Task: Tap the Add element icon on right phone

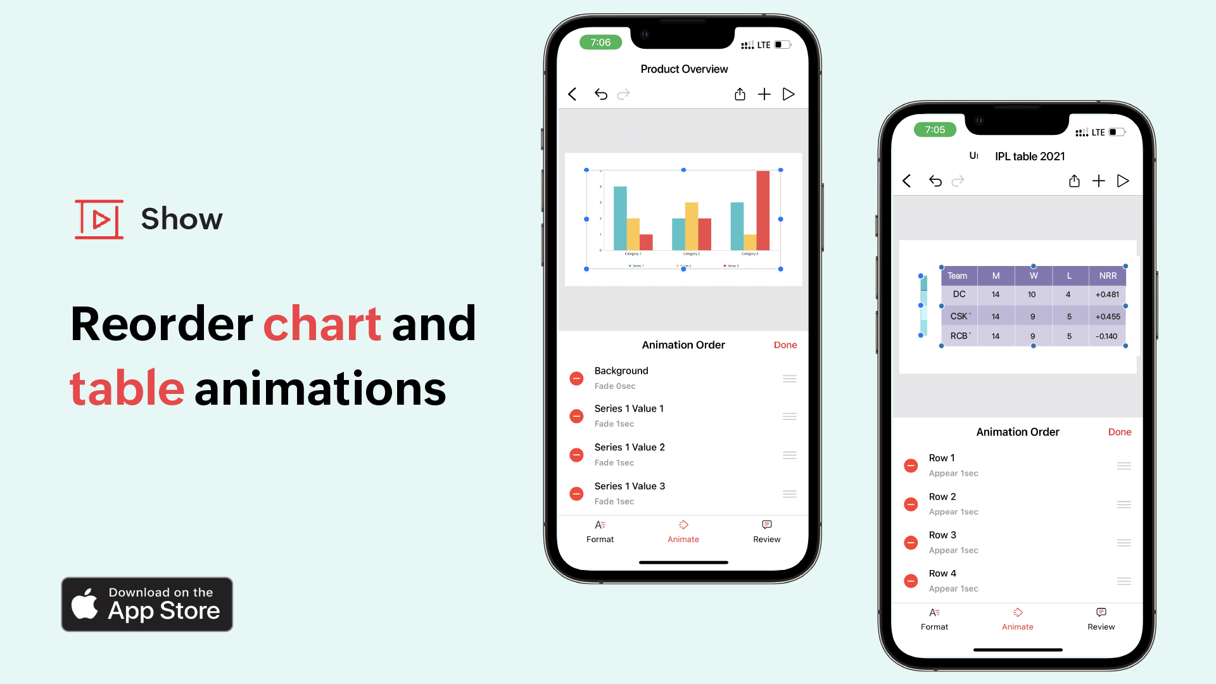Action: (1098, 180)
